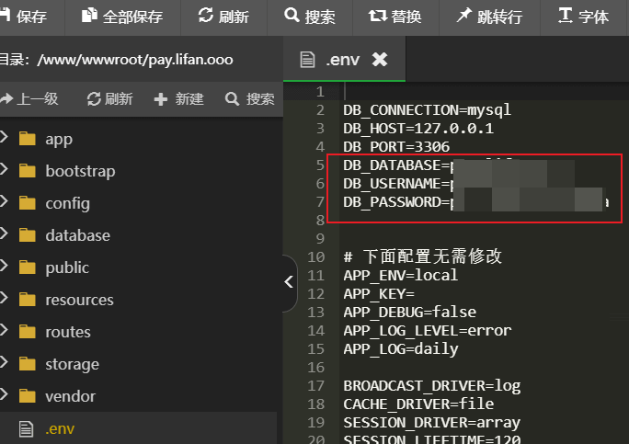Click line number 16 in the gutter
Screen dimensions: 629x444
point(316,368)
